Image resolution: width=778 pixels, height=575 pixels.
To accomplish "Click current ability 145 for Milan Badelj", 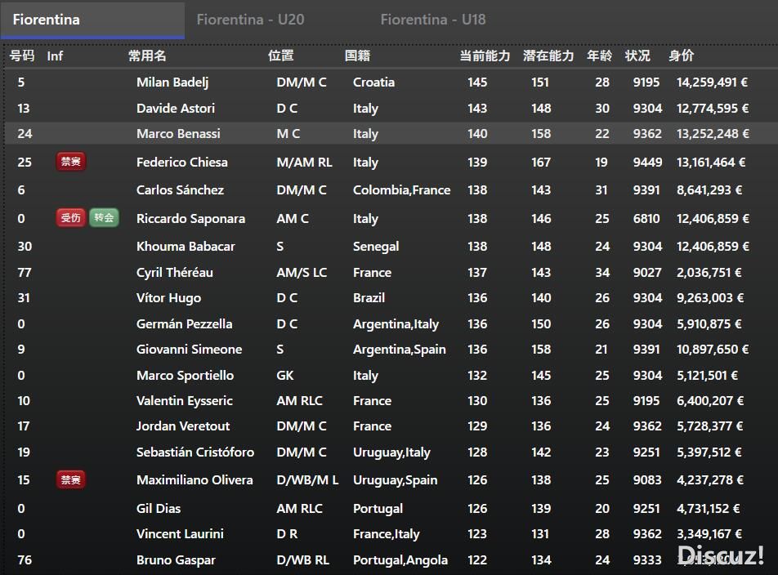I will (477, 82).
